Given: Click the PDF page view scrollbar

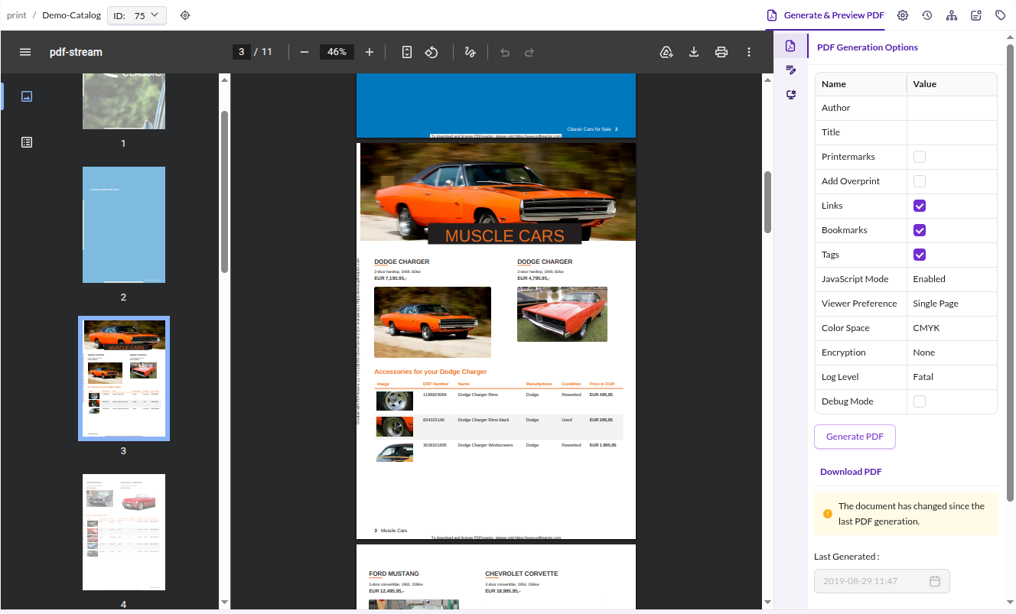Looking at the screenshot, I should [x=767, y=203].
